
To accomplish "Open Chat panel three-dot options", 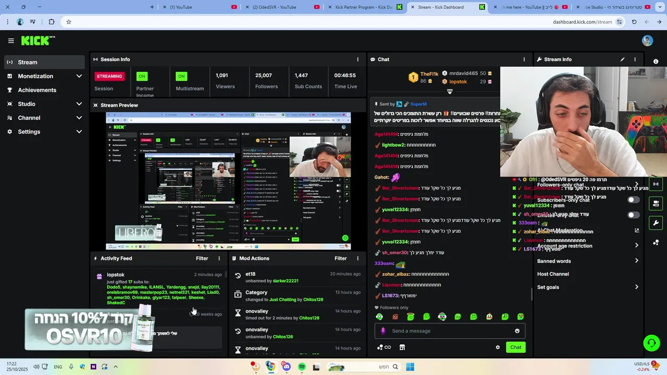I will 524,59.
